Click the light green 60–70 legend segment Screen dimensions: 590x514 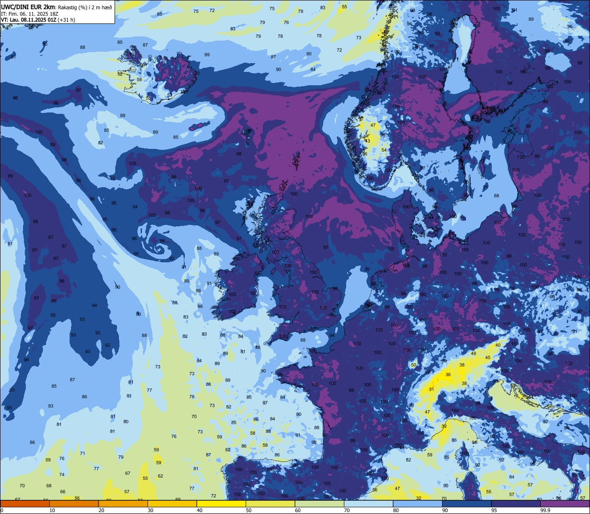[319, 503]
